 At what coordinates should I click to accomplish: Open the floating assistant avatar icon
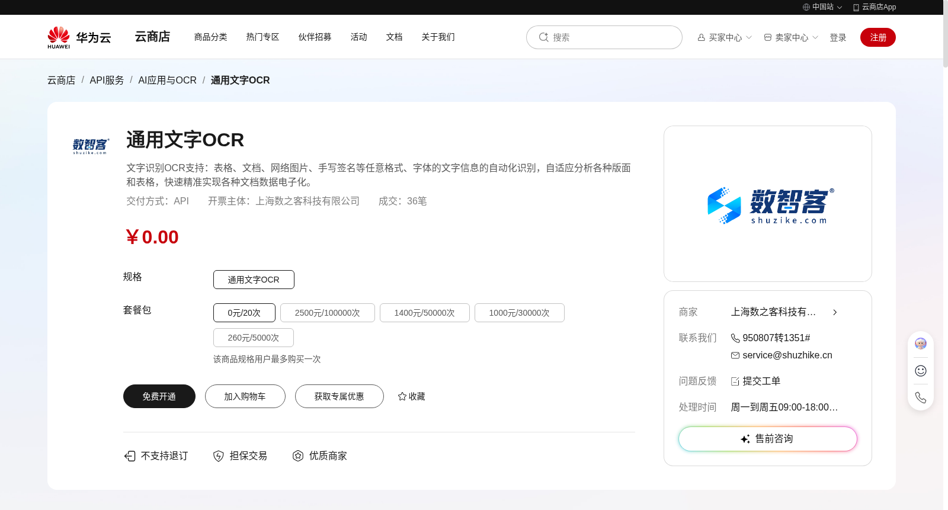coord(921,344)
